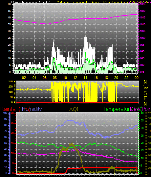Click the '18' hour label on time axis

[106, 78]
